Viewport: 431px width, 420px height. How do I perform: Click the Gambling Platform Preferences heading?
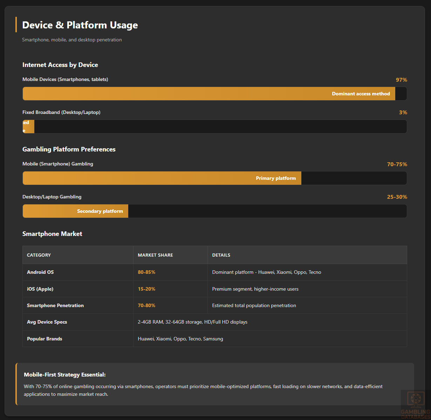pos(69,149)
